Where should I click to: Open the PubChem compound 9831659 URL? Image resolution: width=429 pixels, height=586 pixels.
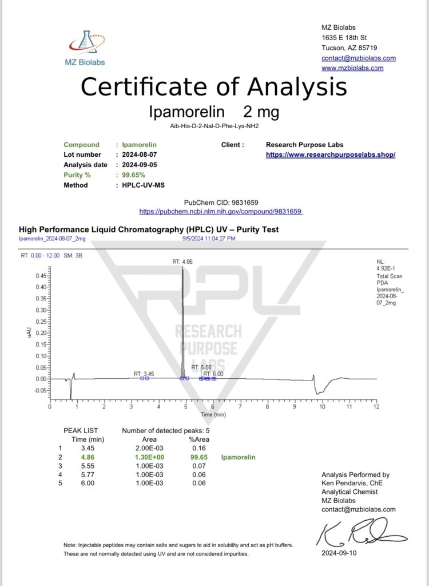coord(220,212)
